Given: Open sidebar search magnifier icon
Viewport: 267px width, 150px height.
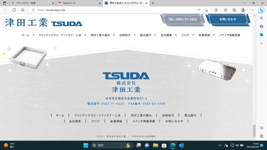Looking at the screenshot, I should point(262,18).
